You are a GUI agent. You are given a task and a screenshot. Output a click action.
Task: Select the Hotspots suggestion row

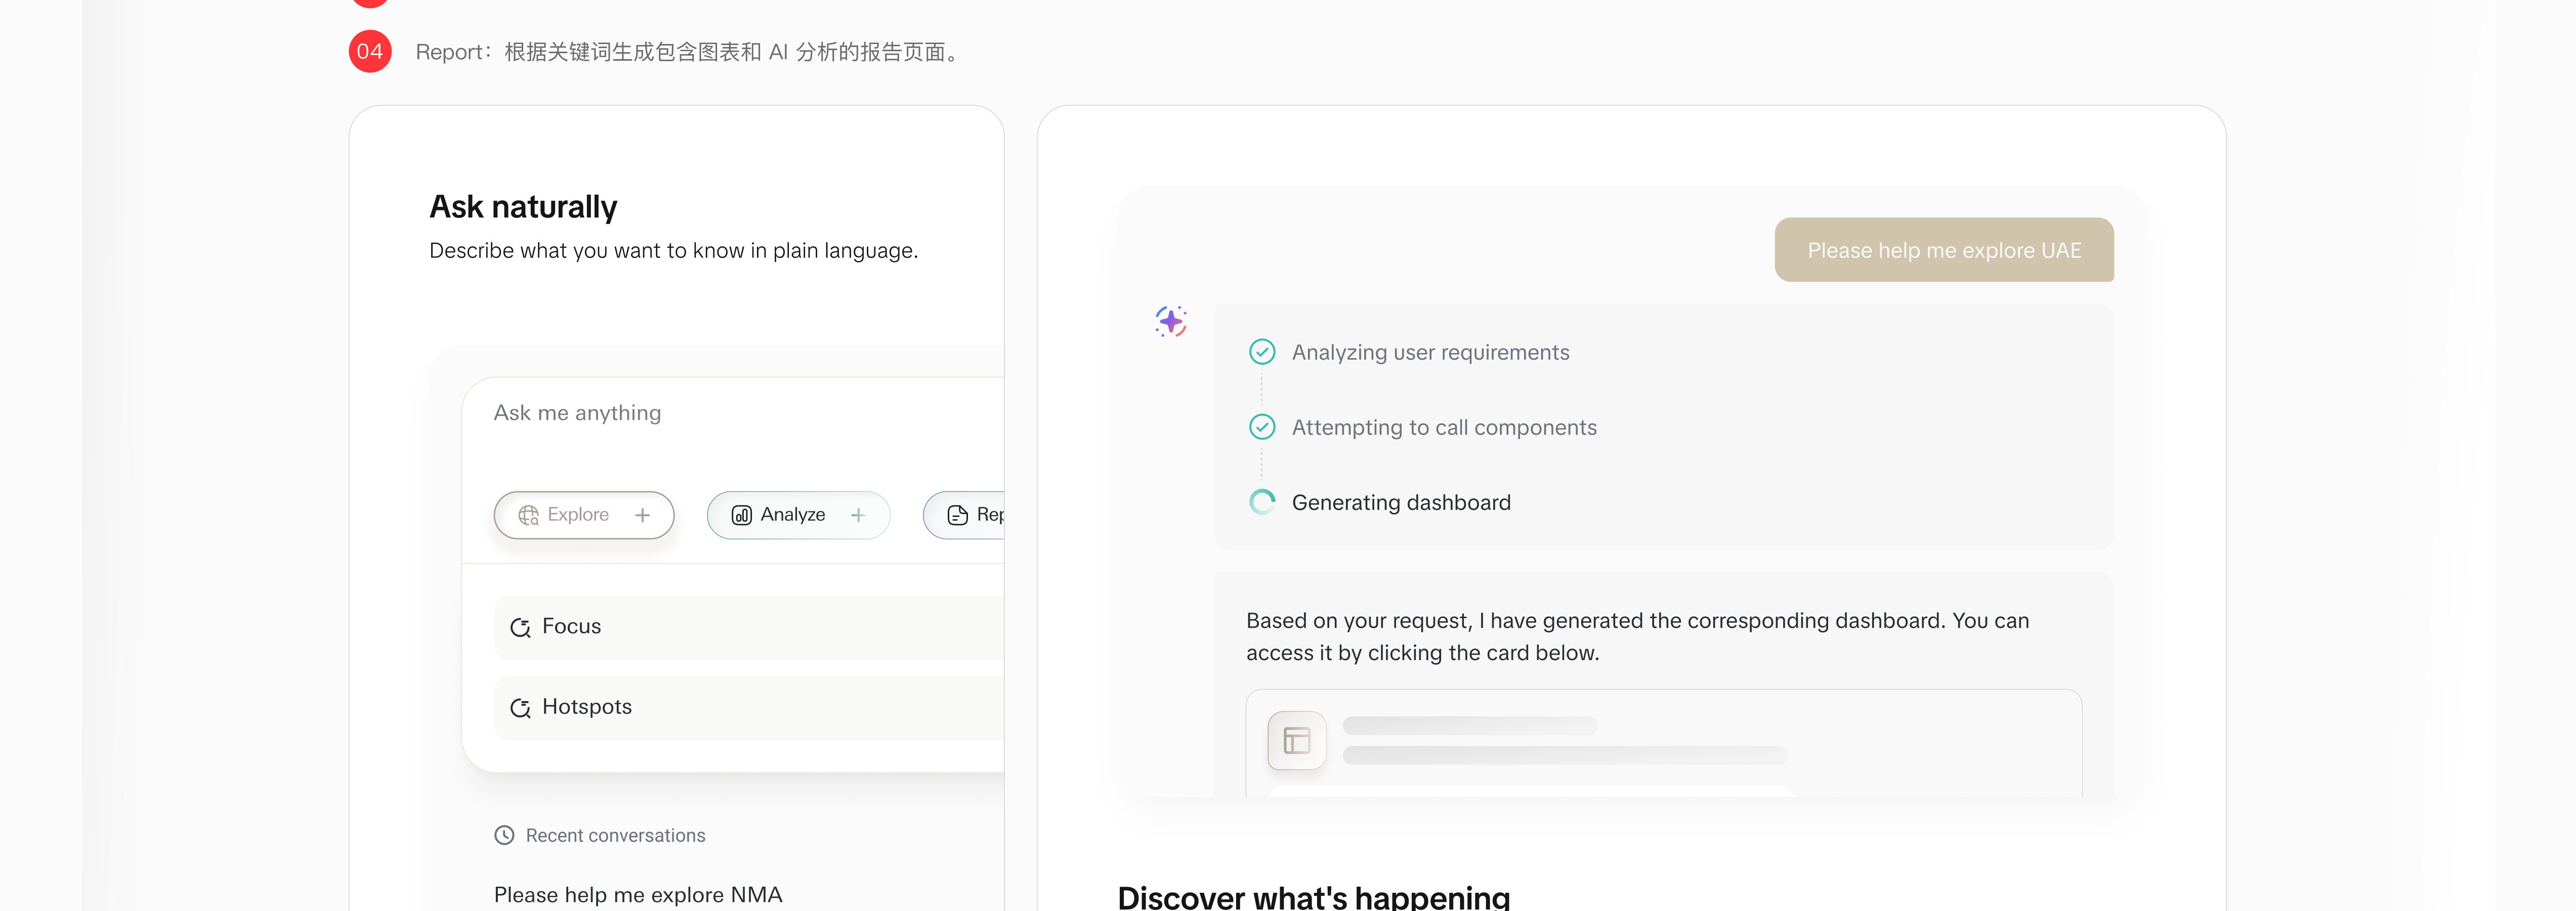748,707
